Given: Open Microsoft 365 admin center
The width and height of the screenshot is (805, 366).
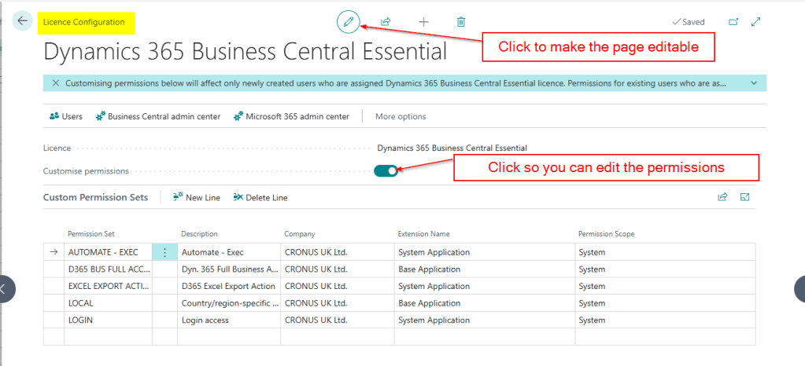Looking at the screenshot, I should [290, 116].
